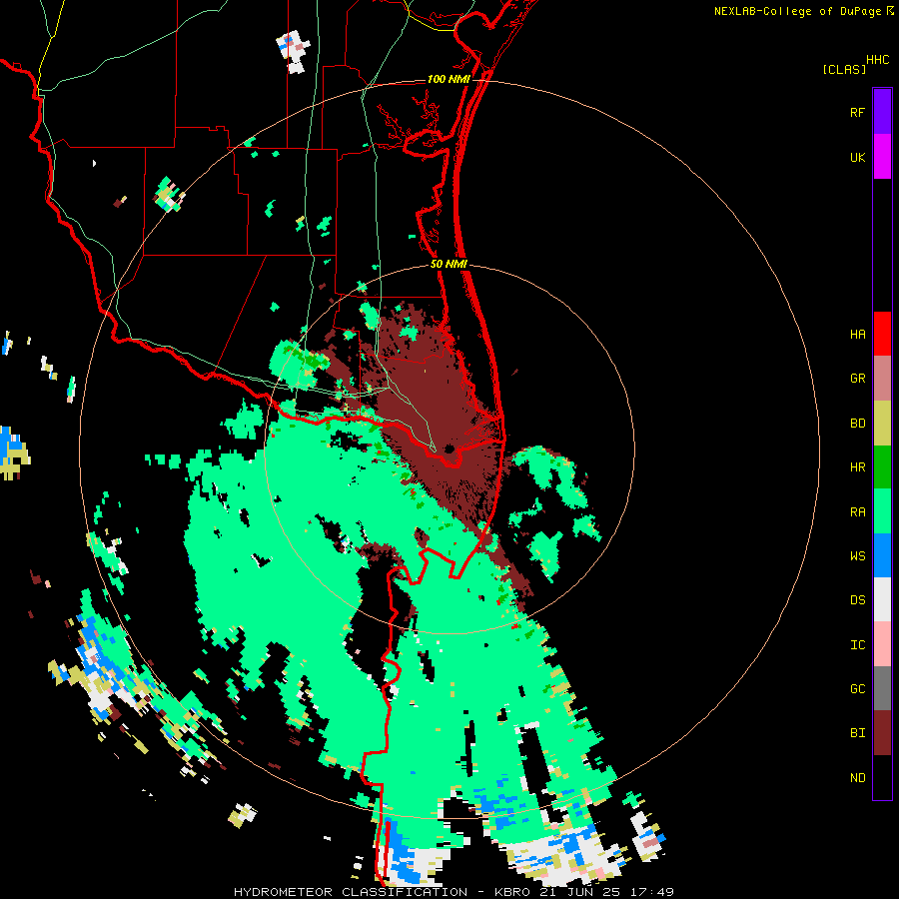Click the GR legend color swatch
The height and width of the screenshot is (899, 899).
tap(882, 379)
